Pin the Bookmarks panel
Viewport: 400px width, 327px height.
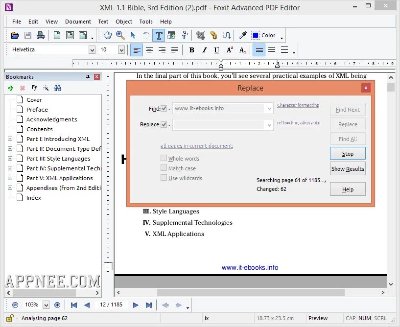click(x=88, y=77)
